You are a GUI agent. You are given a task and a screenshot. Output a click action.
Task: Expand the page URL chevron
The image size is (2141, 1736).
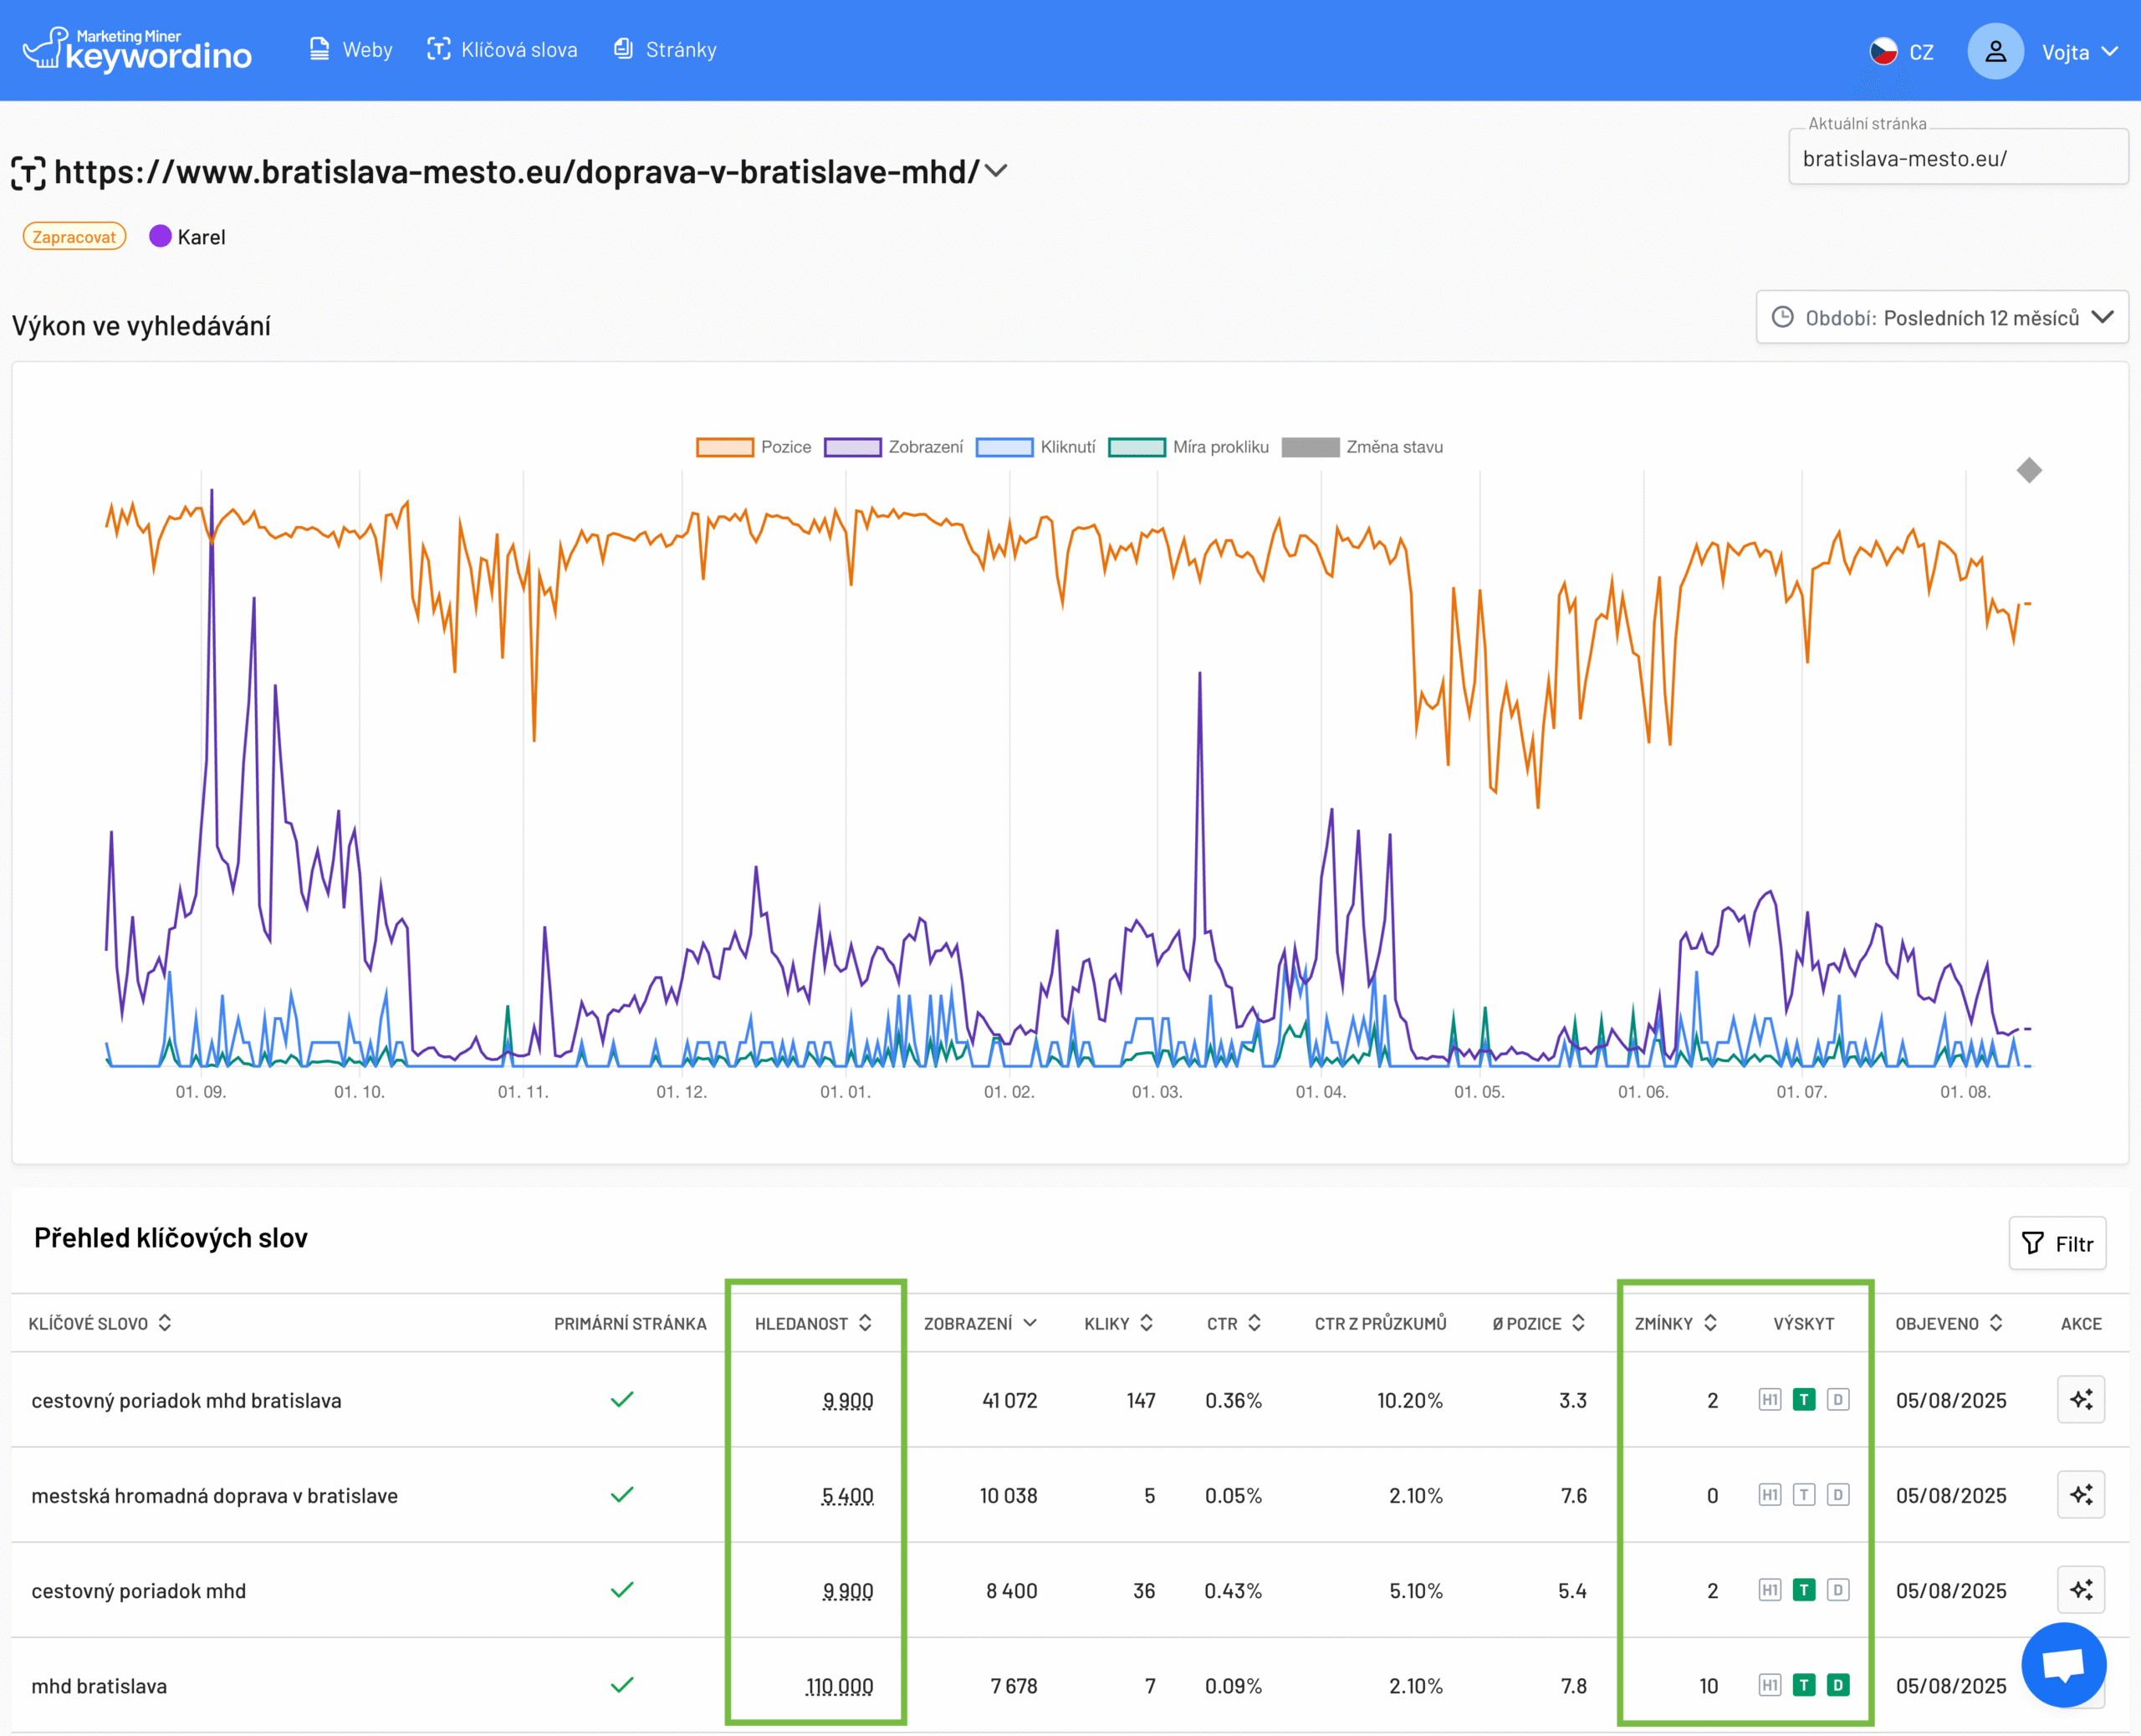tap(995, 171)
